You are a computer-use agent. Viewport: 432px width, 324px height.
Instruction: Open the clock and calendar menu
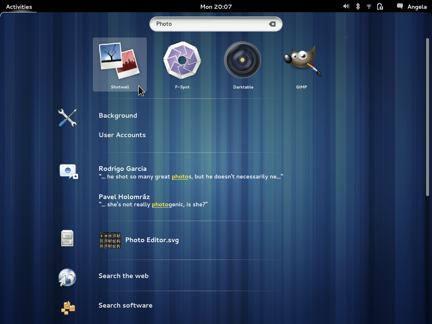click(216, 7)
